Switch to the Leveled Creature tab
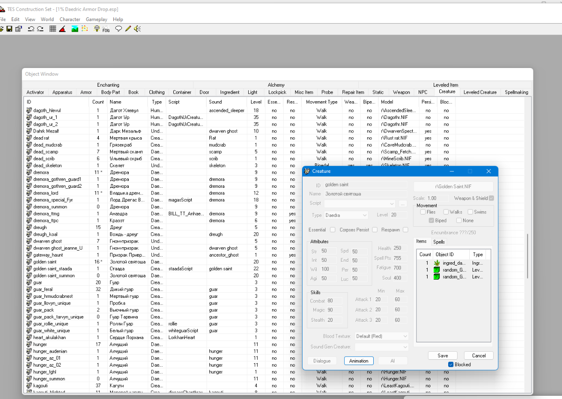 pyautogui.click(x=480, y=92)
